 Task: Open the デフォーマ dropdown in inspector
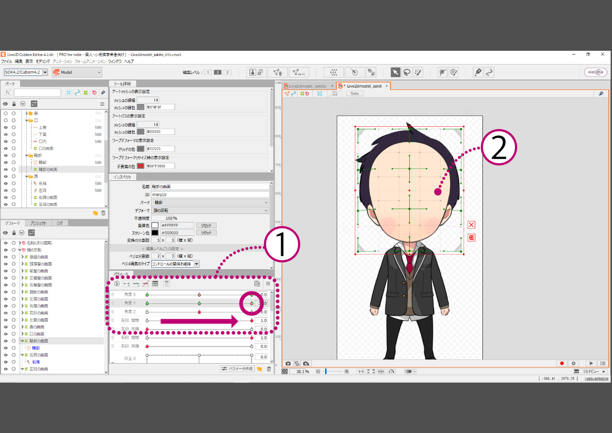tap(210, 211)
